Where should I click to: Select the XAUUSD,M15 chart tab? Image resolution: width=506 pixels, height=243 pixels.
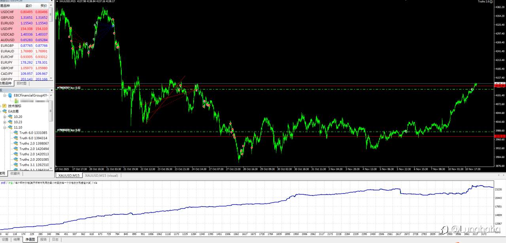pyautogui.click(x=69, y=175)
